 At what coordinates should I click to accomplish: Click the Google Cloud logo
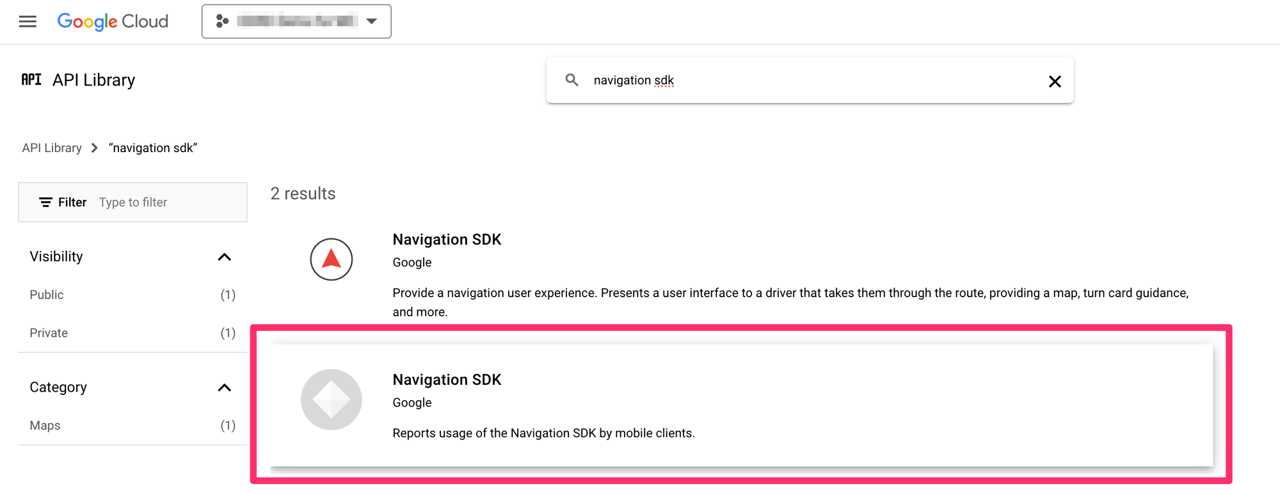[113, 21]
